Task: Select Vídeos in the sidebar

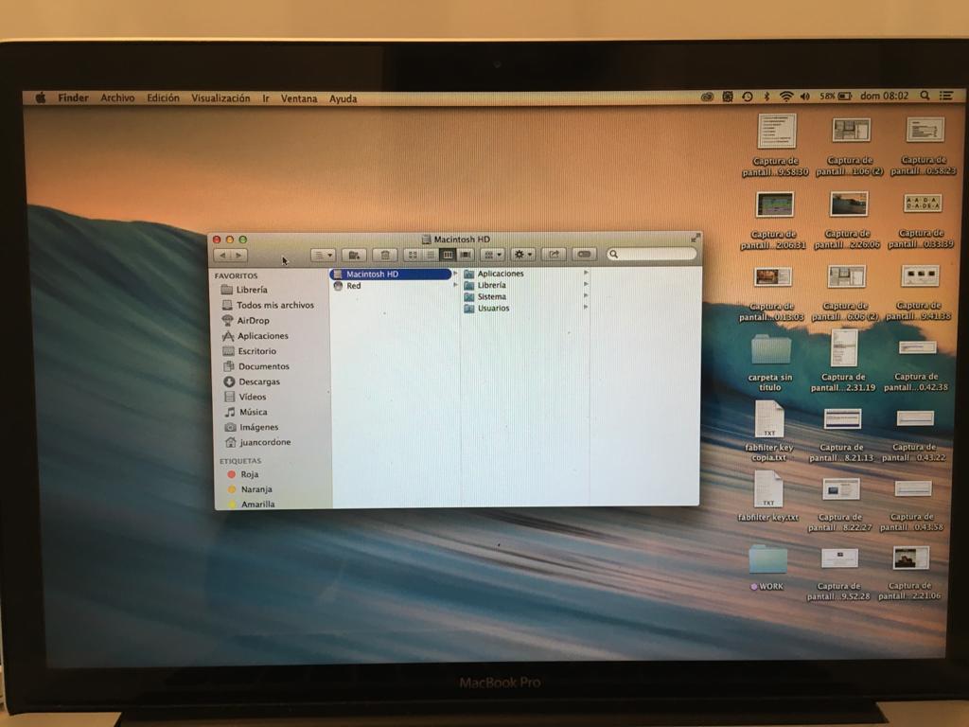Action: pyautogui.click(x=245, y=397)
